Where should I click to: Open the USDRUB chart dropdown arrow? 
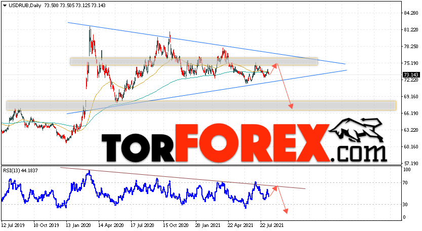click(5, 6)
